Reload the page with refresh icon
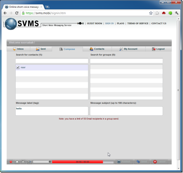 pos(17,13)
